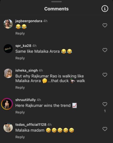Grab the comments sheet drag handle
Screen dimensions: 113x143
pos(56,2)
